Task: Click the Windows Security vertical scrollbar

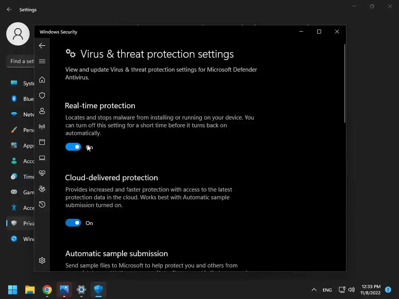Action: click(x=345, y=84)
